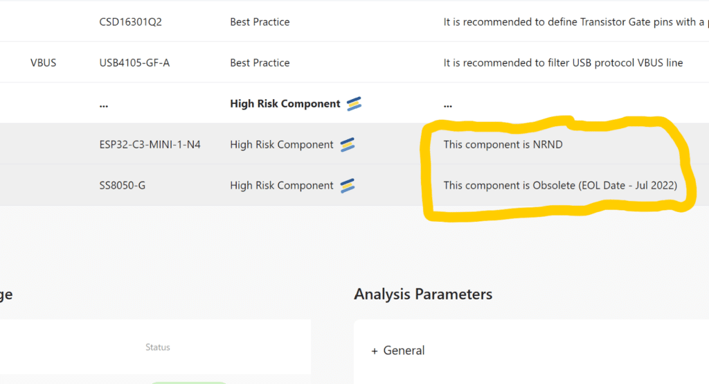Click the Analysis Parameters heading

pos(423,294)
